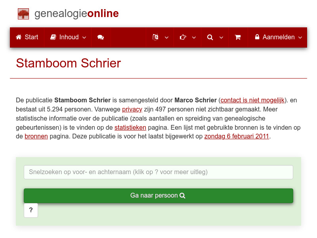Expand the Aanmelden dropdown
The image size is (317, 238).
pos(300,38)
